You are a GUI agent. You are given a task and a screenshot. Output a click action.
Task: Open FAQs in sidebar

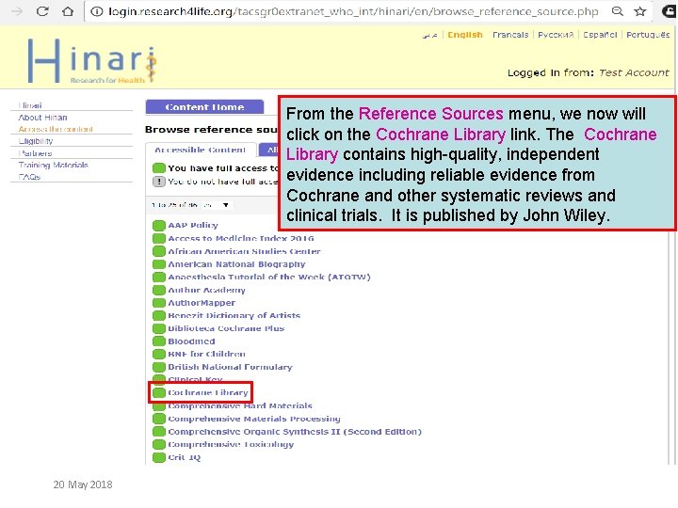29,177
